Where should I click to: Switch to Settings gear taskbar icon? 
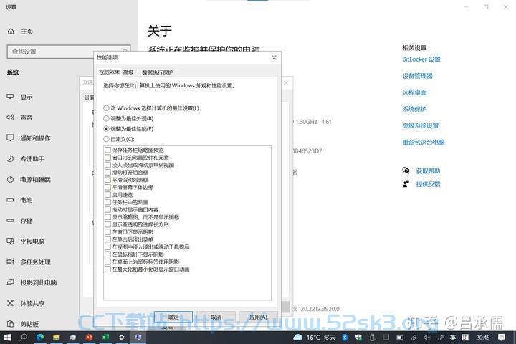pyautogui.click(x=122, y=338)
